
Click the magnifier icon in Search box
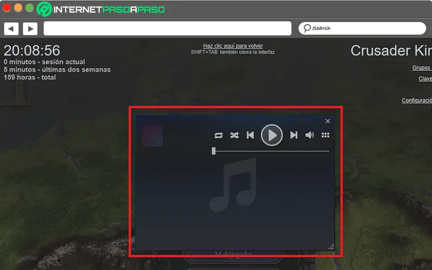(x=307, y=28)
